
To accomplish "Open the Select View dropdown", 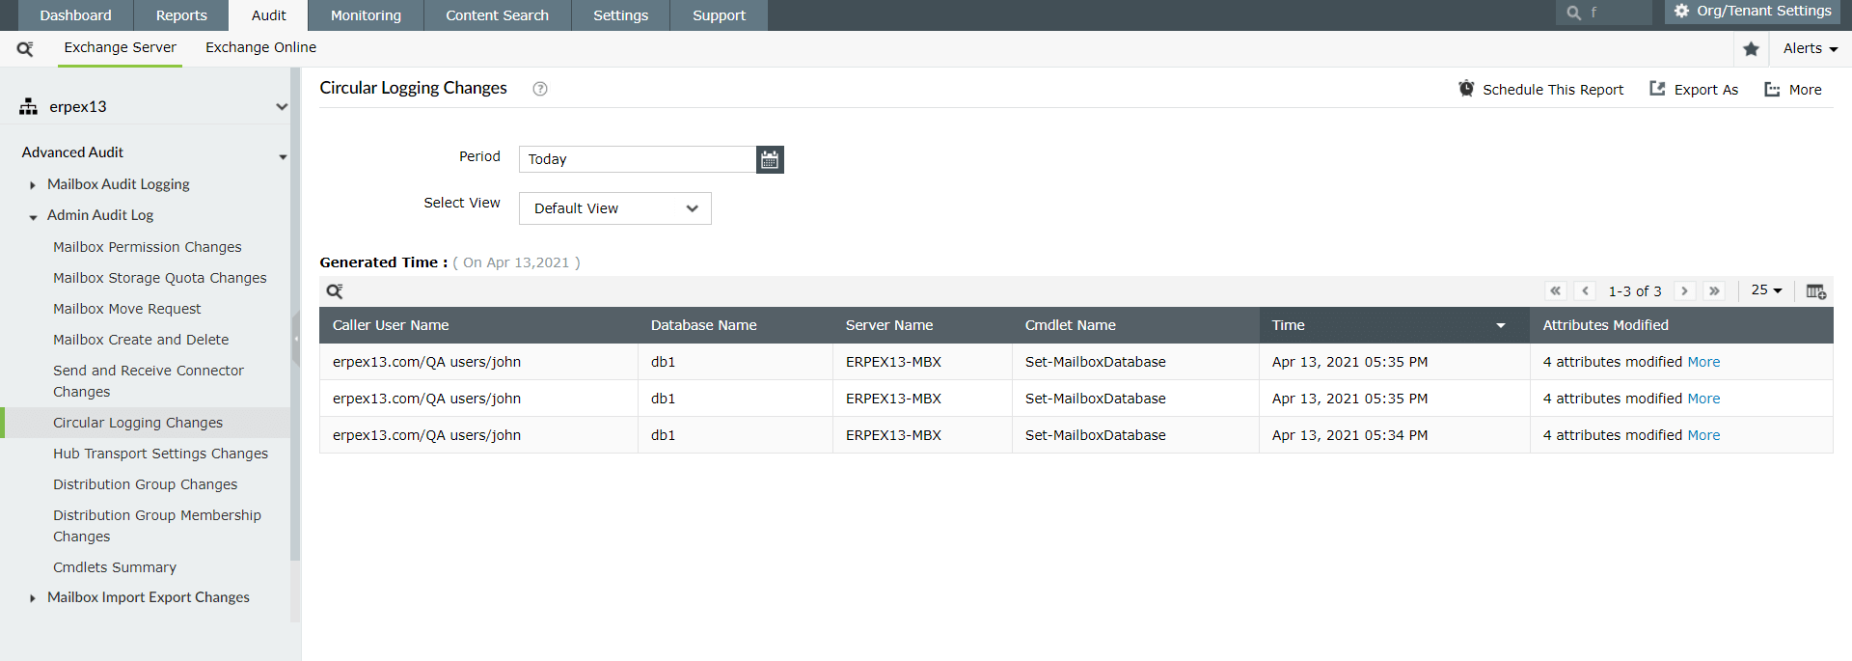I will (x=614, y=208).
